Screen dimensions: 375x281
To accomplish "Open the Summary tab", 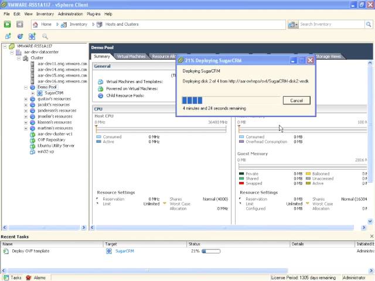I will pos(102,56).
